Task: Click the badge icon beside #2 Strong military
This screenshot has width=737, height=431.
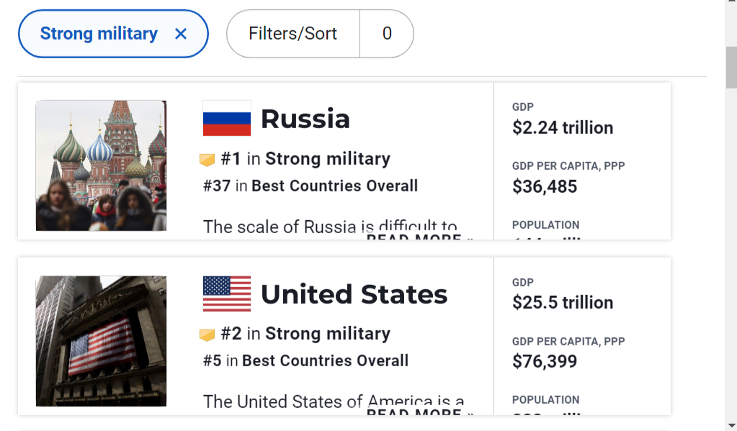Action: coord(207,335)
